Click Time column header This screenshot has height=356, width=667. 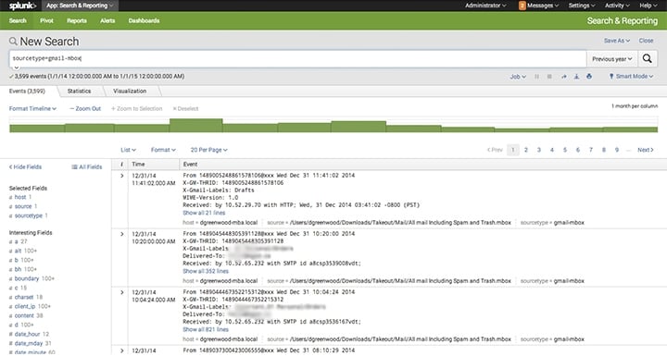click(138, 165)
